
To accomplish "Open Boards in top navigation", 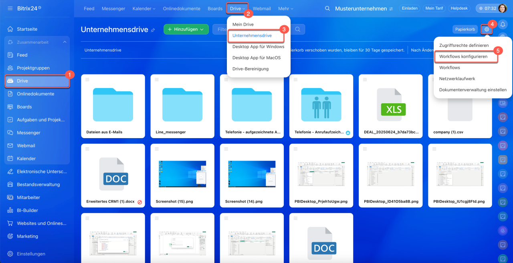I will point(215,8).
